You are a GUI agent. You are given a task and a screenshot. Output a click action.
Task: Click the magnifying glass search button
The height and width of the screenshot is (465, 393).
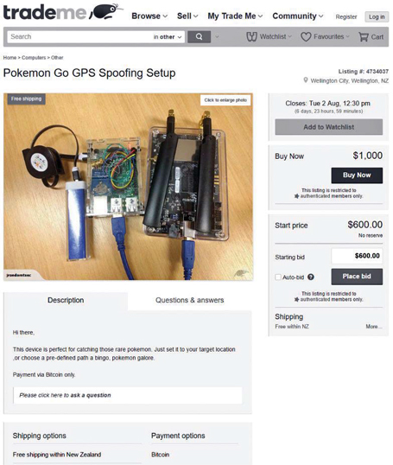pos(200,37)
